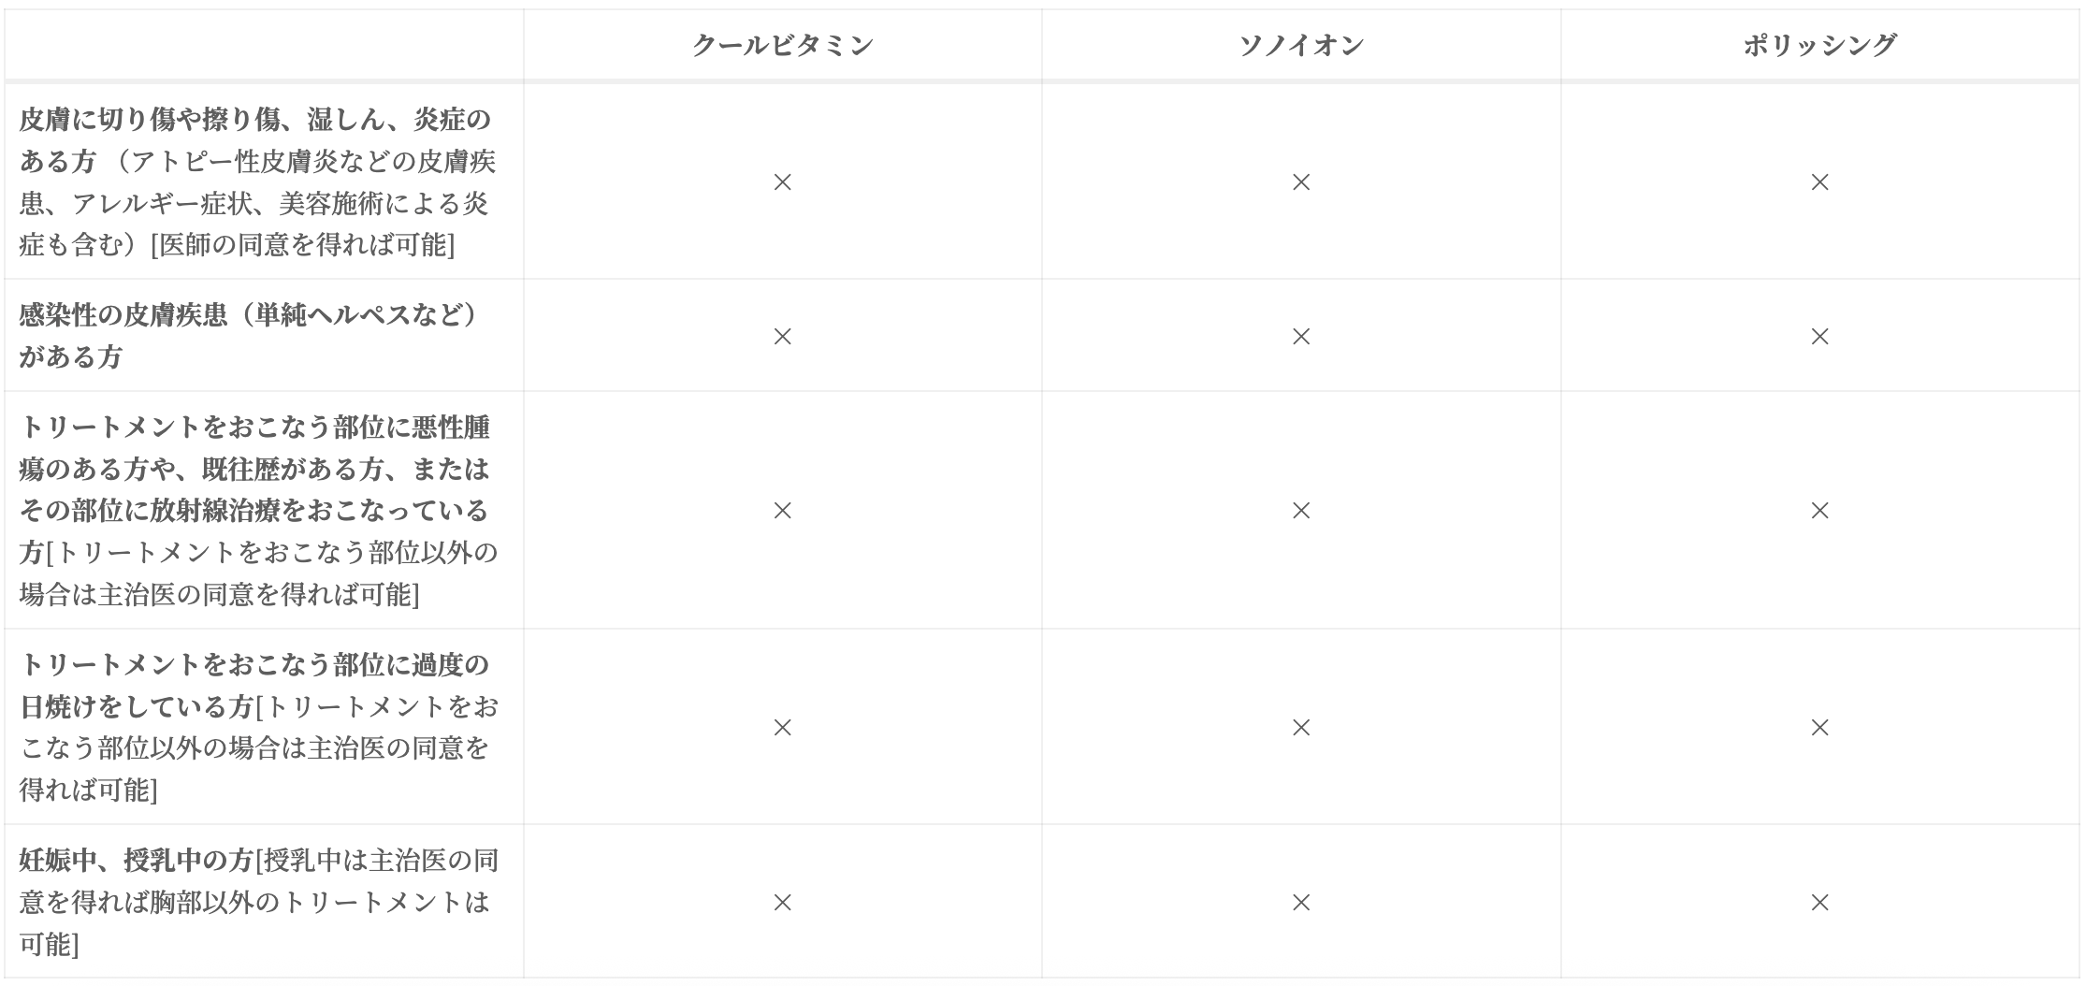The image size is (2086, 986).
Task: Click the × under クールビタミン for 感染性の皮膚疾患 row
Action: pyautogui.click(x=783, y=336)
